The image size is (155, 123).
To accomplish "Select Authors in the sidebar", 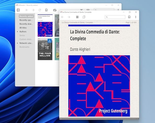I will coord(23,32).
